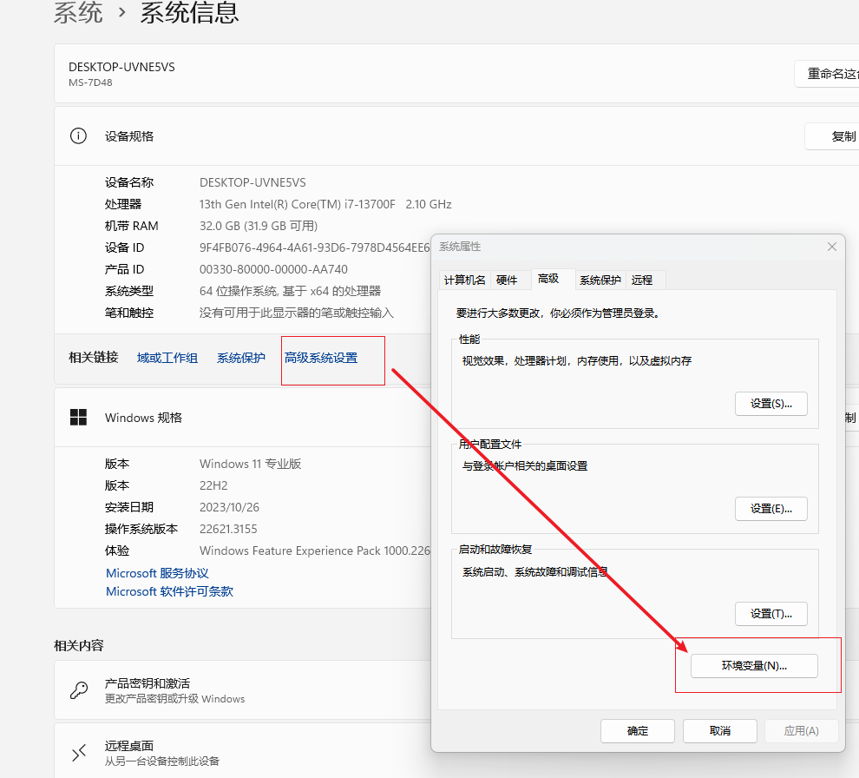Open the 远程桌面 entry

click(x=242, y=750)
